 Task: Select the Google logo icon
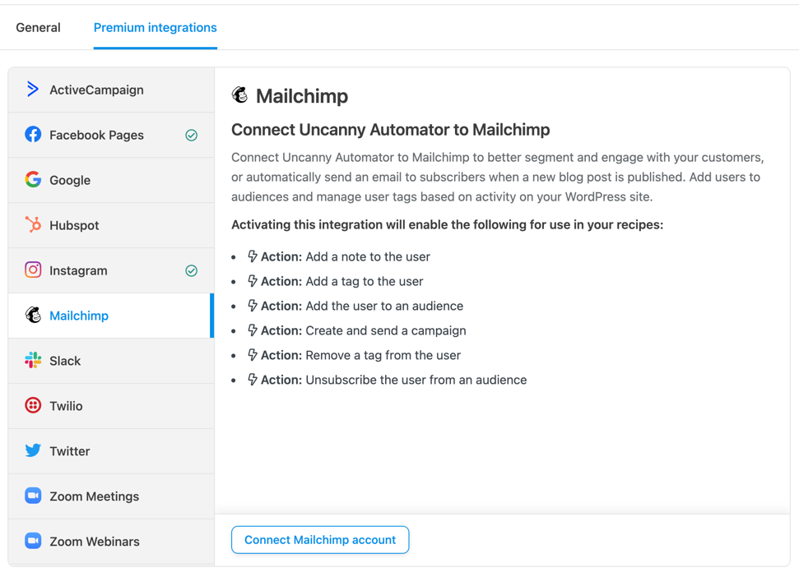[33, 180]
